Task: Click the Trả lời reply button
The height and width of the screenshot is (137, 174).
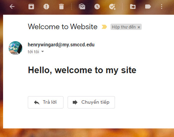Action: pyautogui.click(x=46, y=102)
